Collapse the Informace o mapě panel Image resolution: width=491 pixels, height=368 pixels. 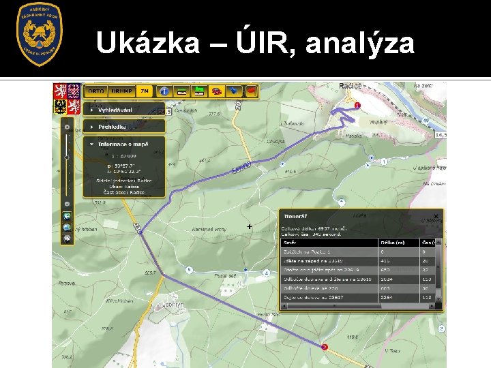pyautogui.click(x=124, y=144)
